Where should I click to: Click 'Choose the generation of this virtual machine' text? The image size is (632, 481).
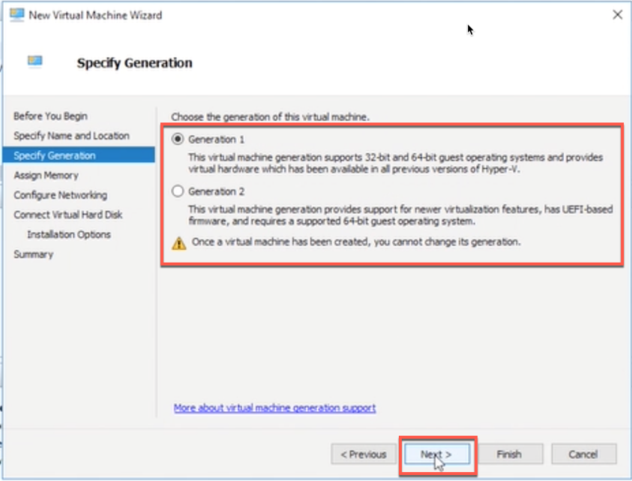(270, 117)
